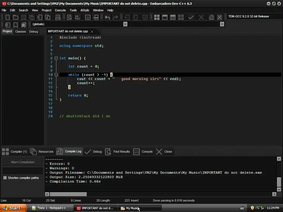
Task: Open the TDM-GCC 9.2.0 compiler selector
Action: [254, 16]
